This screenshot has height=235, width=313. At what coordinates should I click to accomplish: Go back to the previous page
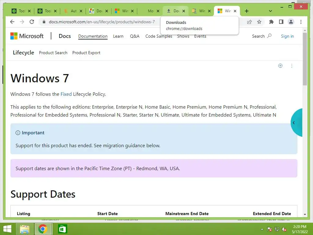point(12,22)
